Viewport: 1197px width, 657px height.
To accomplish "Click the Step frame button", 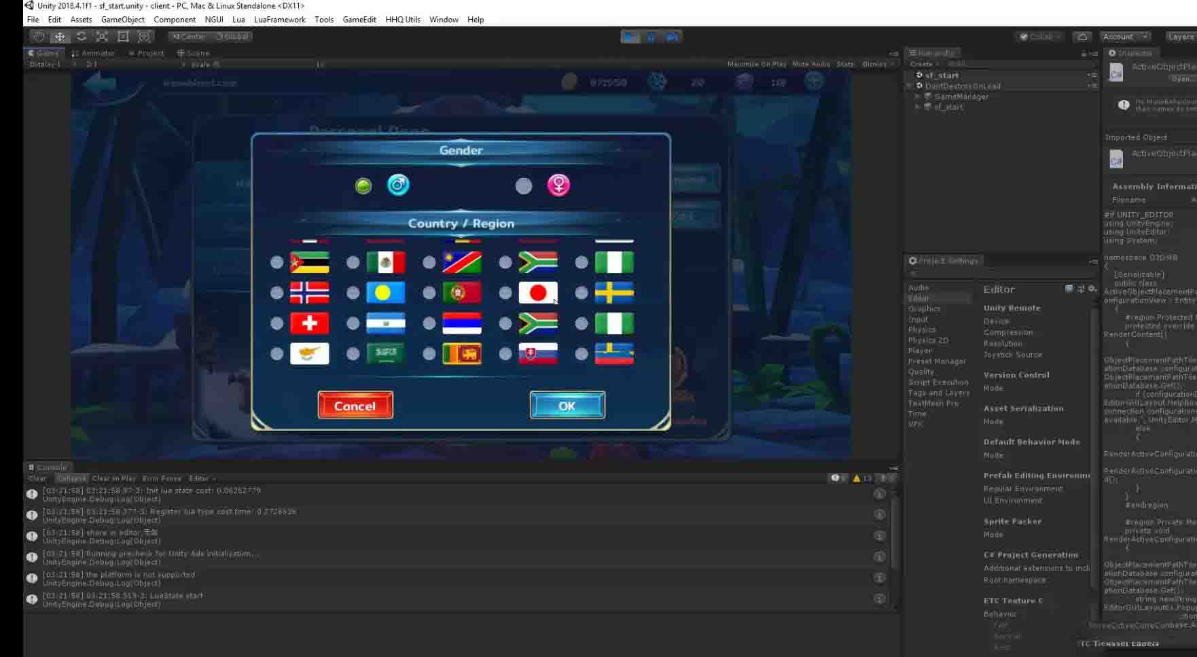I will point(673,37).
